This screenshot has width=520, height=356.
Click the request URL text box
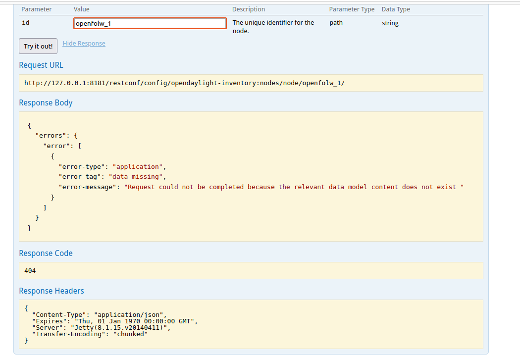(x=251, y=83)
